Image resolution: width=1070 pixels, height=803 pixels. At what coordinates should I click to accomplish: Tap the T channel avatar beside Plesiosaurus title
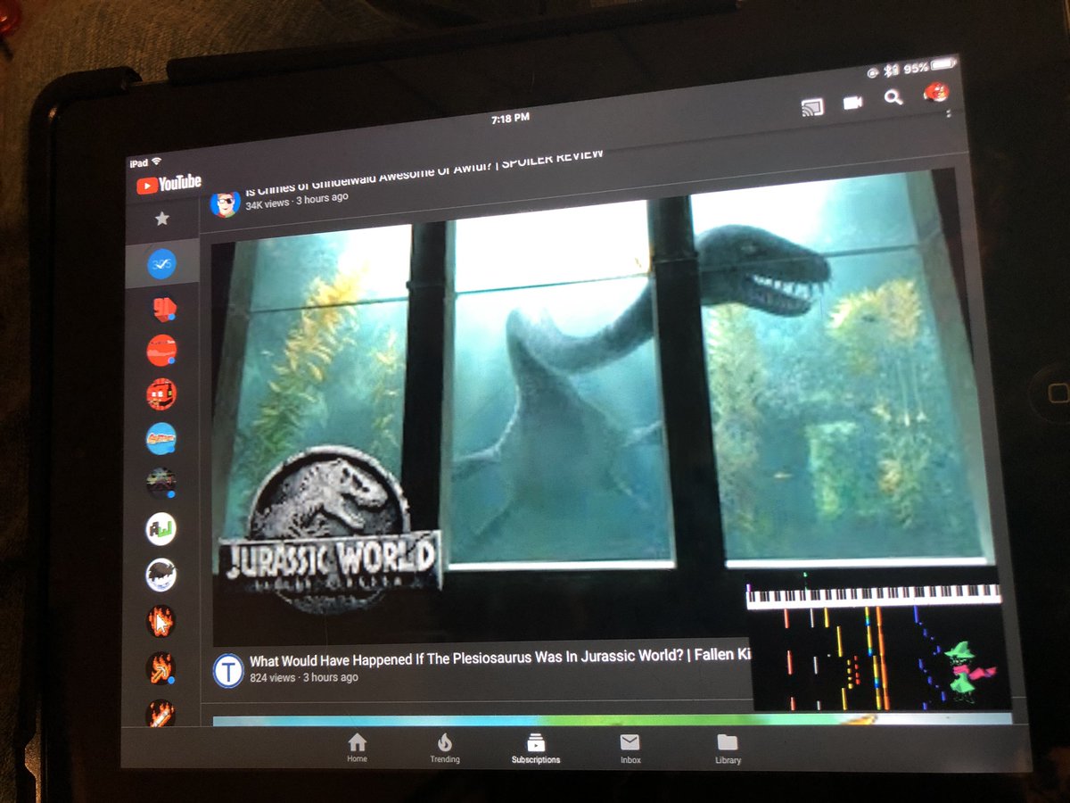pos(228,670)
